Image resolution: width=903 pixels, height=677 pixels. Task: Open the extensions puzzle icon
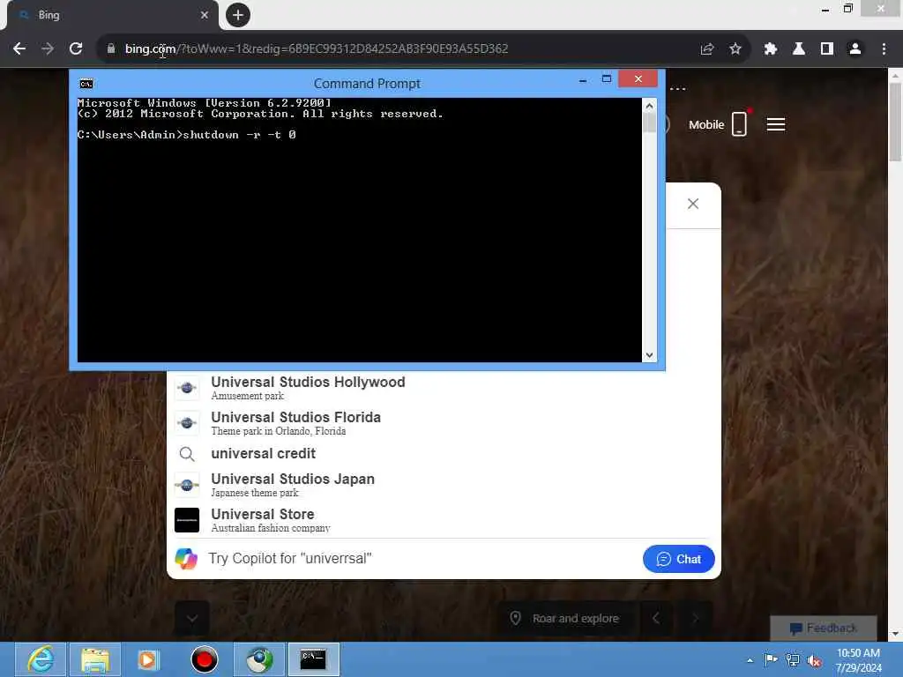(x=771, y=49)
